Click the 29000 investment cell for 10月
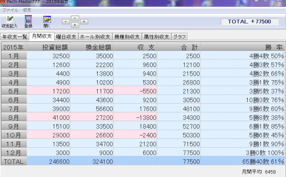Screen dimensions: 286x177 coord(48,135)
